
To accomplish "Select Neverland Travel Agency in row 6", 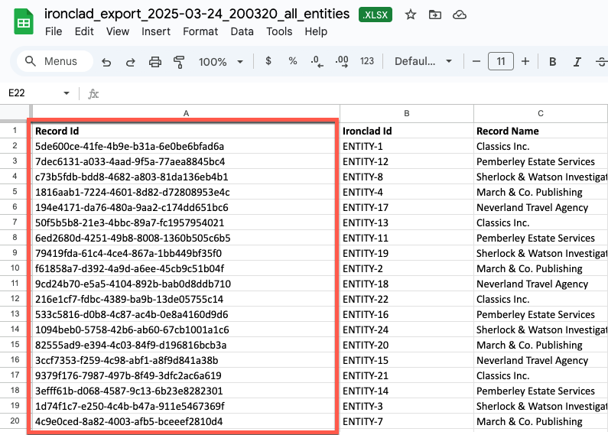I will [541, 207].
